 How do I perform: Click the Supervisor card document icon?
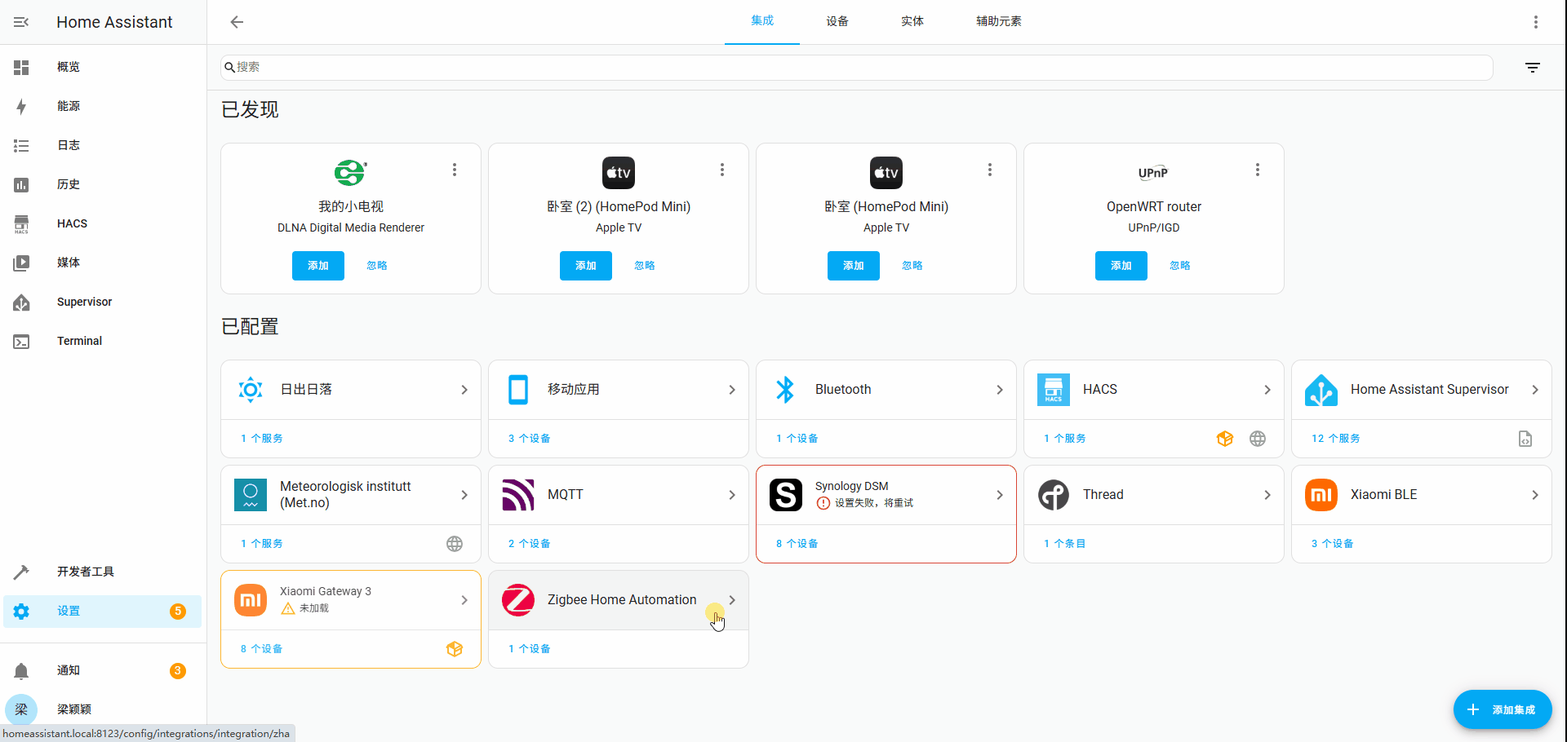point(1525,439)
